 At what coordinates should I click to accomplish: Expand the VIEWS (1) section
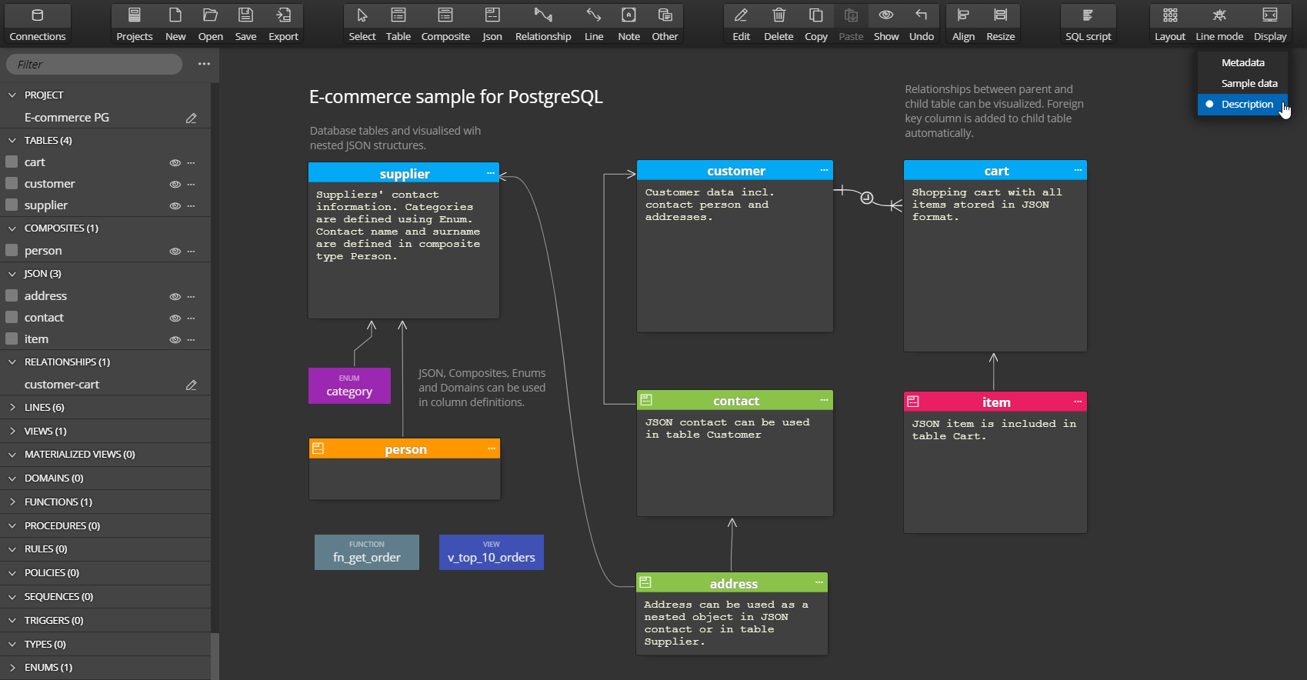[12, 432]
